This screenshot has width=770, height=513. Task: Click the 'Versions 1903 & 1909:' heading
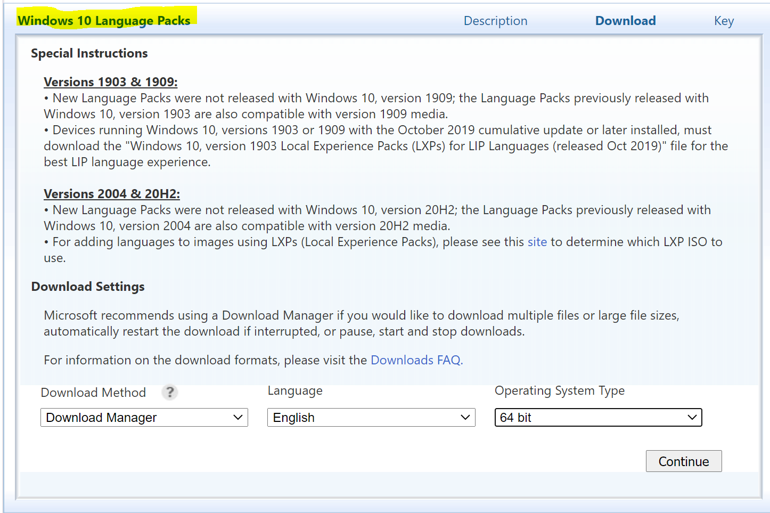111,82
